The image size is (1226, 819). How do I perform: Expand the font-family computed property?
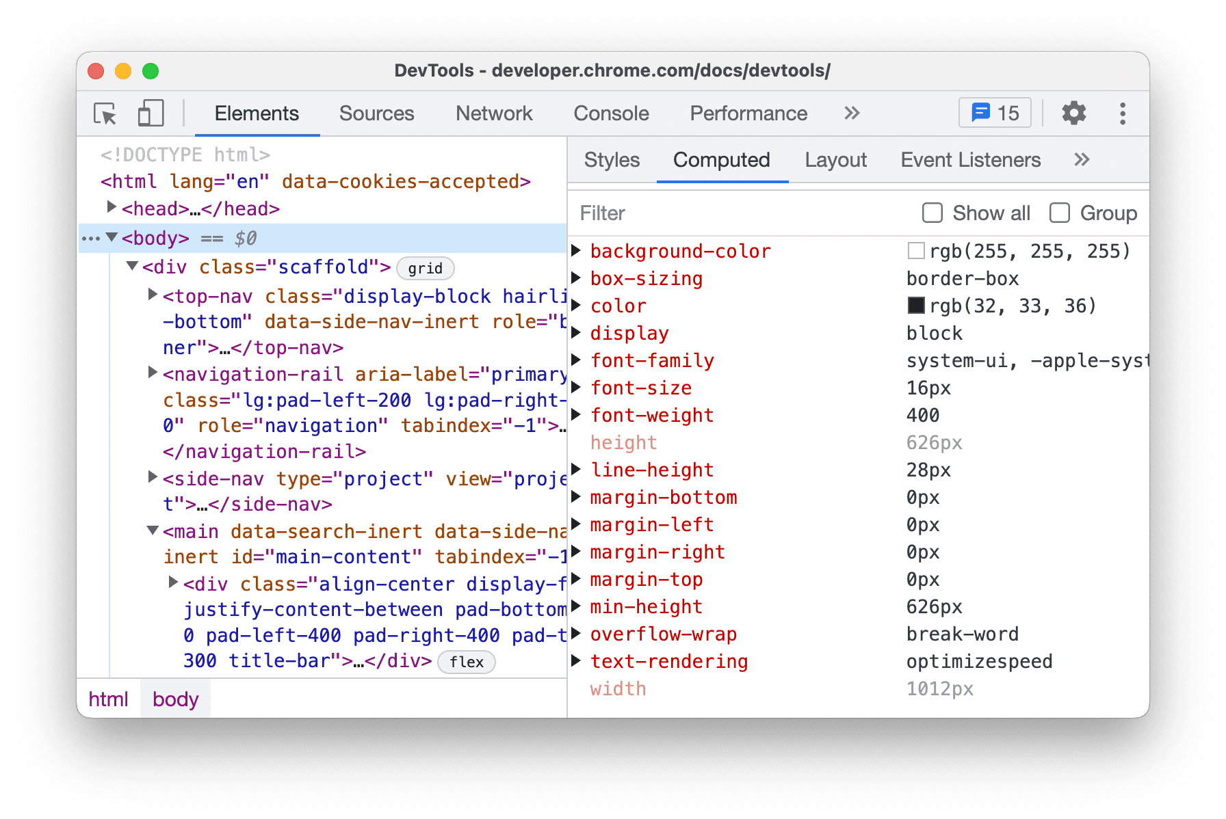pos(577,360)
